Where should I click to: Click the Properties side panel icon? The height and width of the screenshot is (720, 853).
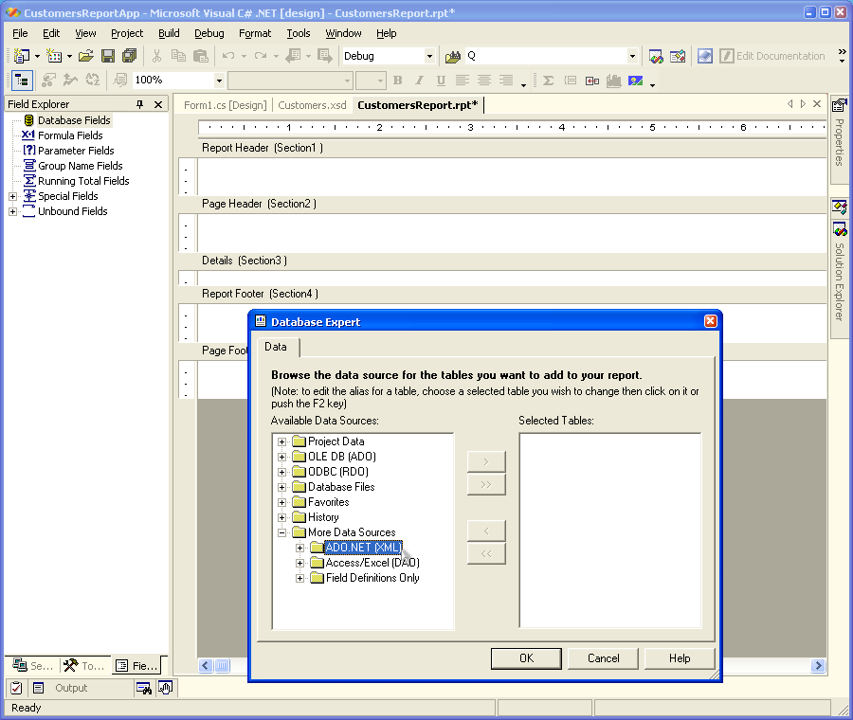pyautogui.click(x=839, y=133)
